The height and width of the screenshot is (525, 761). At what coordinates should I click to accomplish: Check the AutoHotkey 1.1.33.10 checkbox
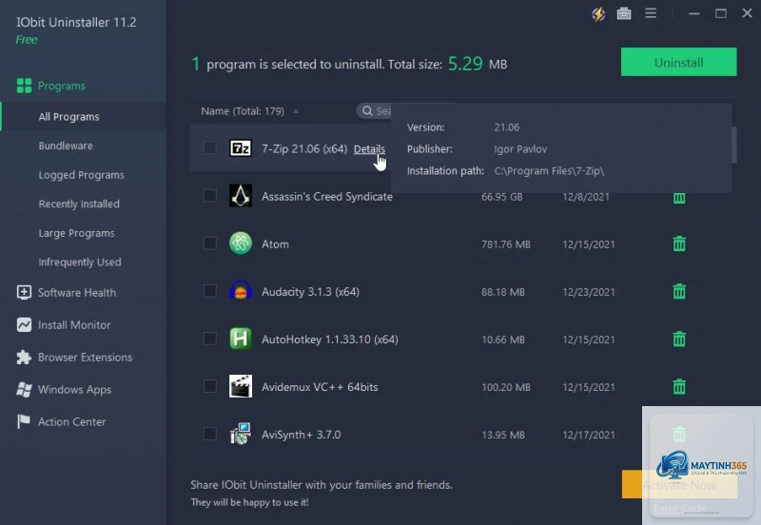(x=210, y=339)
